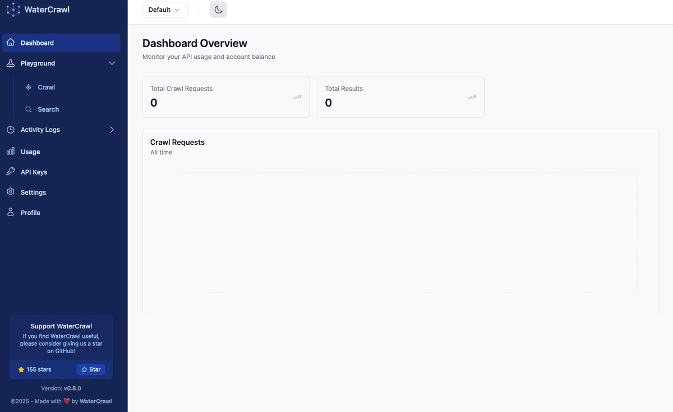Click the Total Crawl Requests card
The width and height of the screenshot is (673, 412).
pos(225,97)
